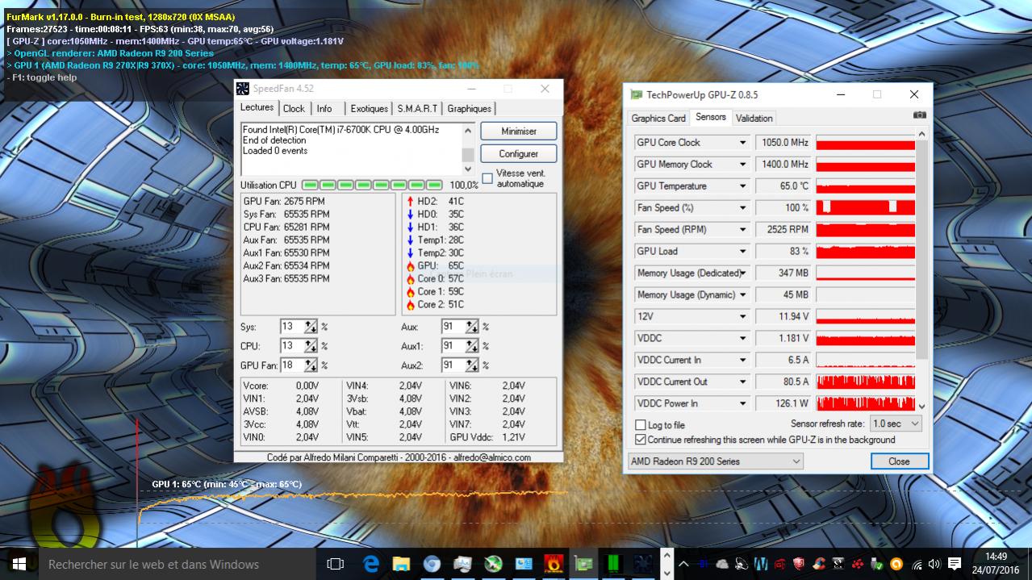This screenshot has height=580, width=1032.
Task: Launch Microsoft Edge from the taskbar
Action: [x=371, y=564]
